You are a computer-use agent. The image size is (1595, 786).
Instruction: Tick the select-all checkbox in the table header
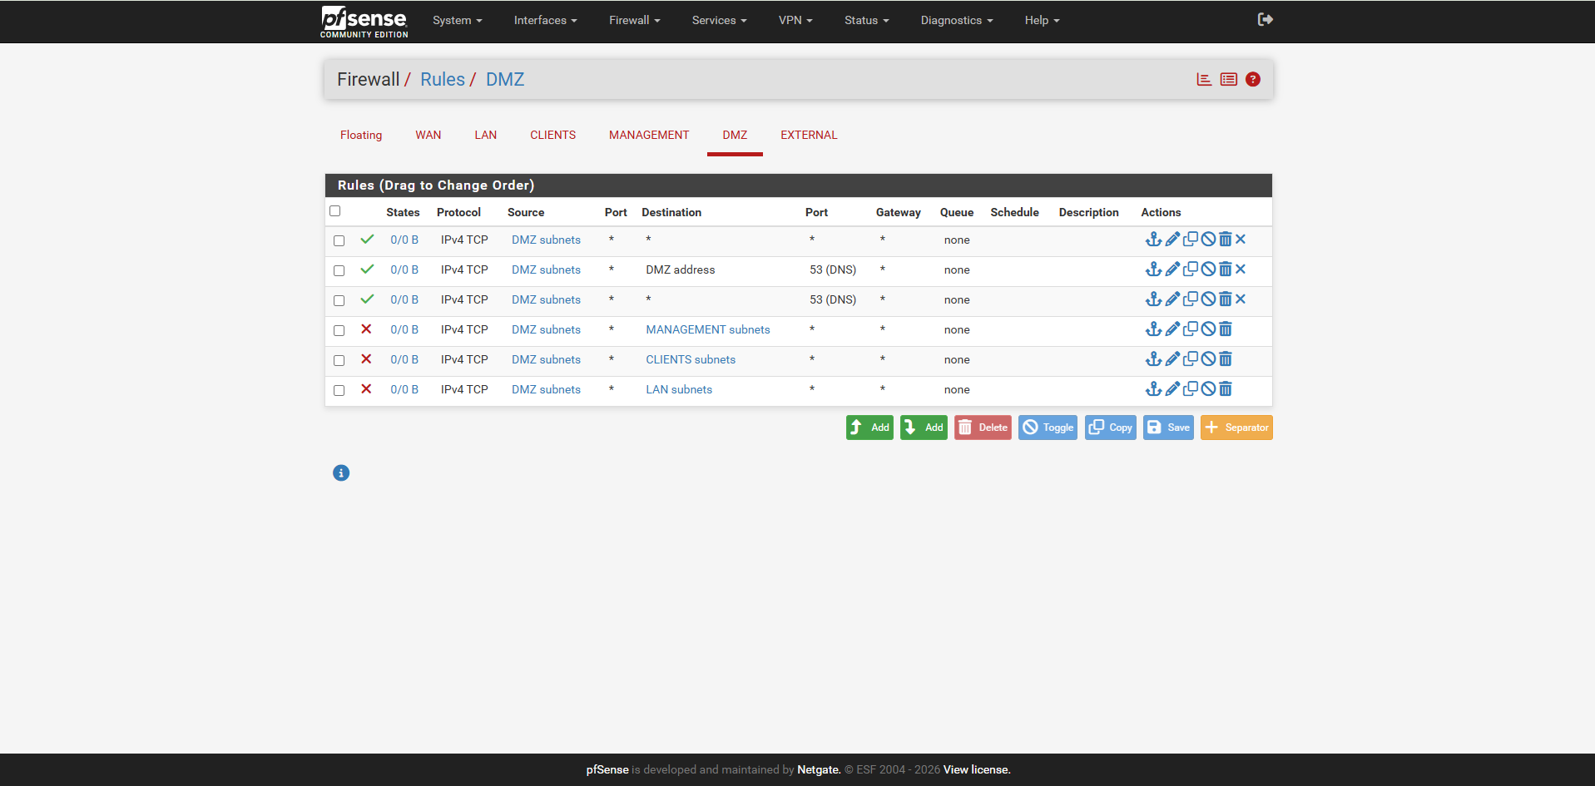(x=335, y=211)
